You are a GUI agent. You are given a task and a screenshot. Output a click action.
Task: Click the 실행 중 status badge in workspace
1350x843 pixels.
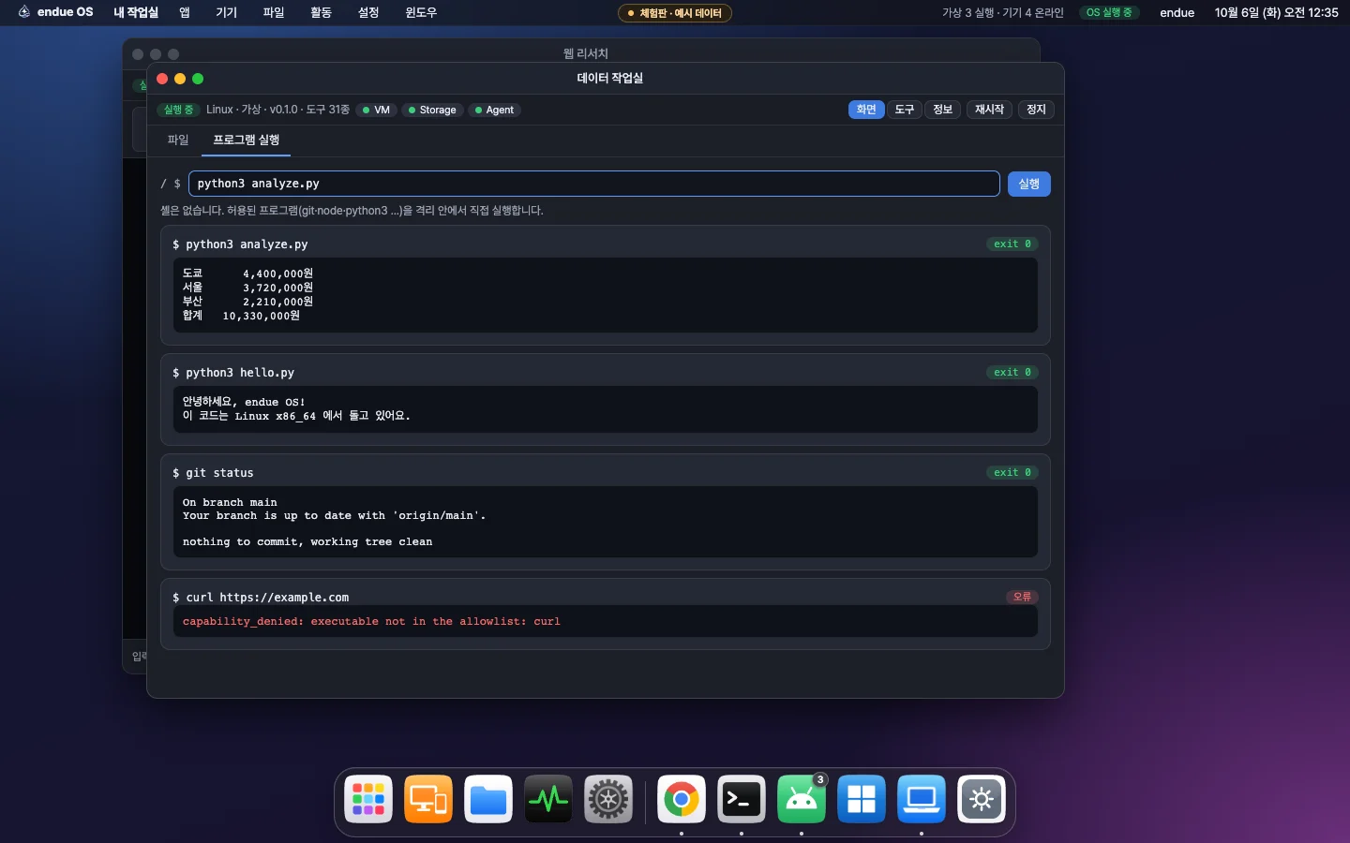click(x=178, y=110)
